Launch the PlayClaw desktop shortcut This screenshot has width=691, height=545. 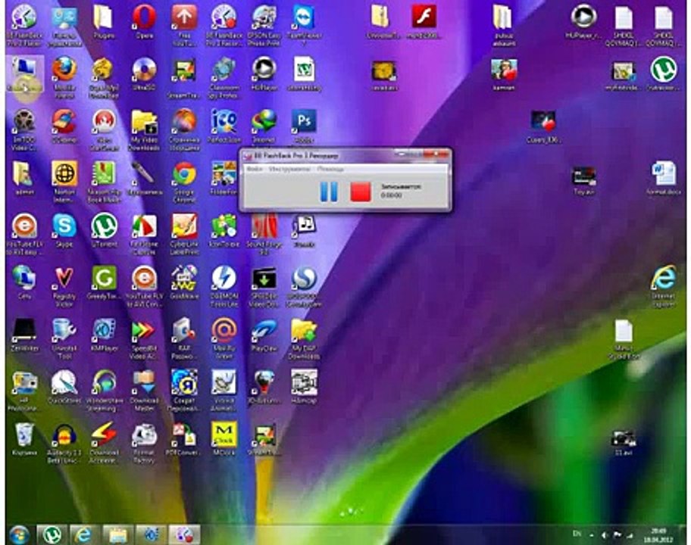(x=264, y=335)
